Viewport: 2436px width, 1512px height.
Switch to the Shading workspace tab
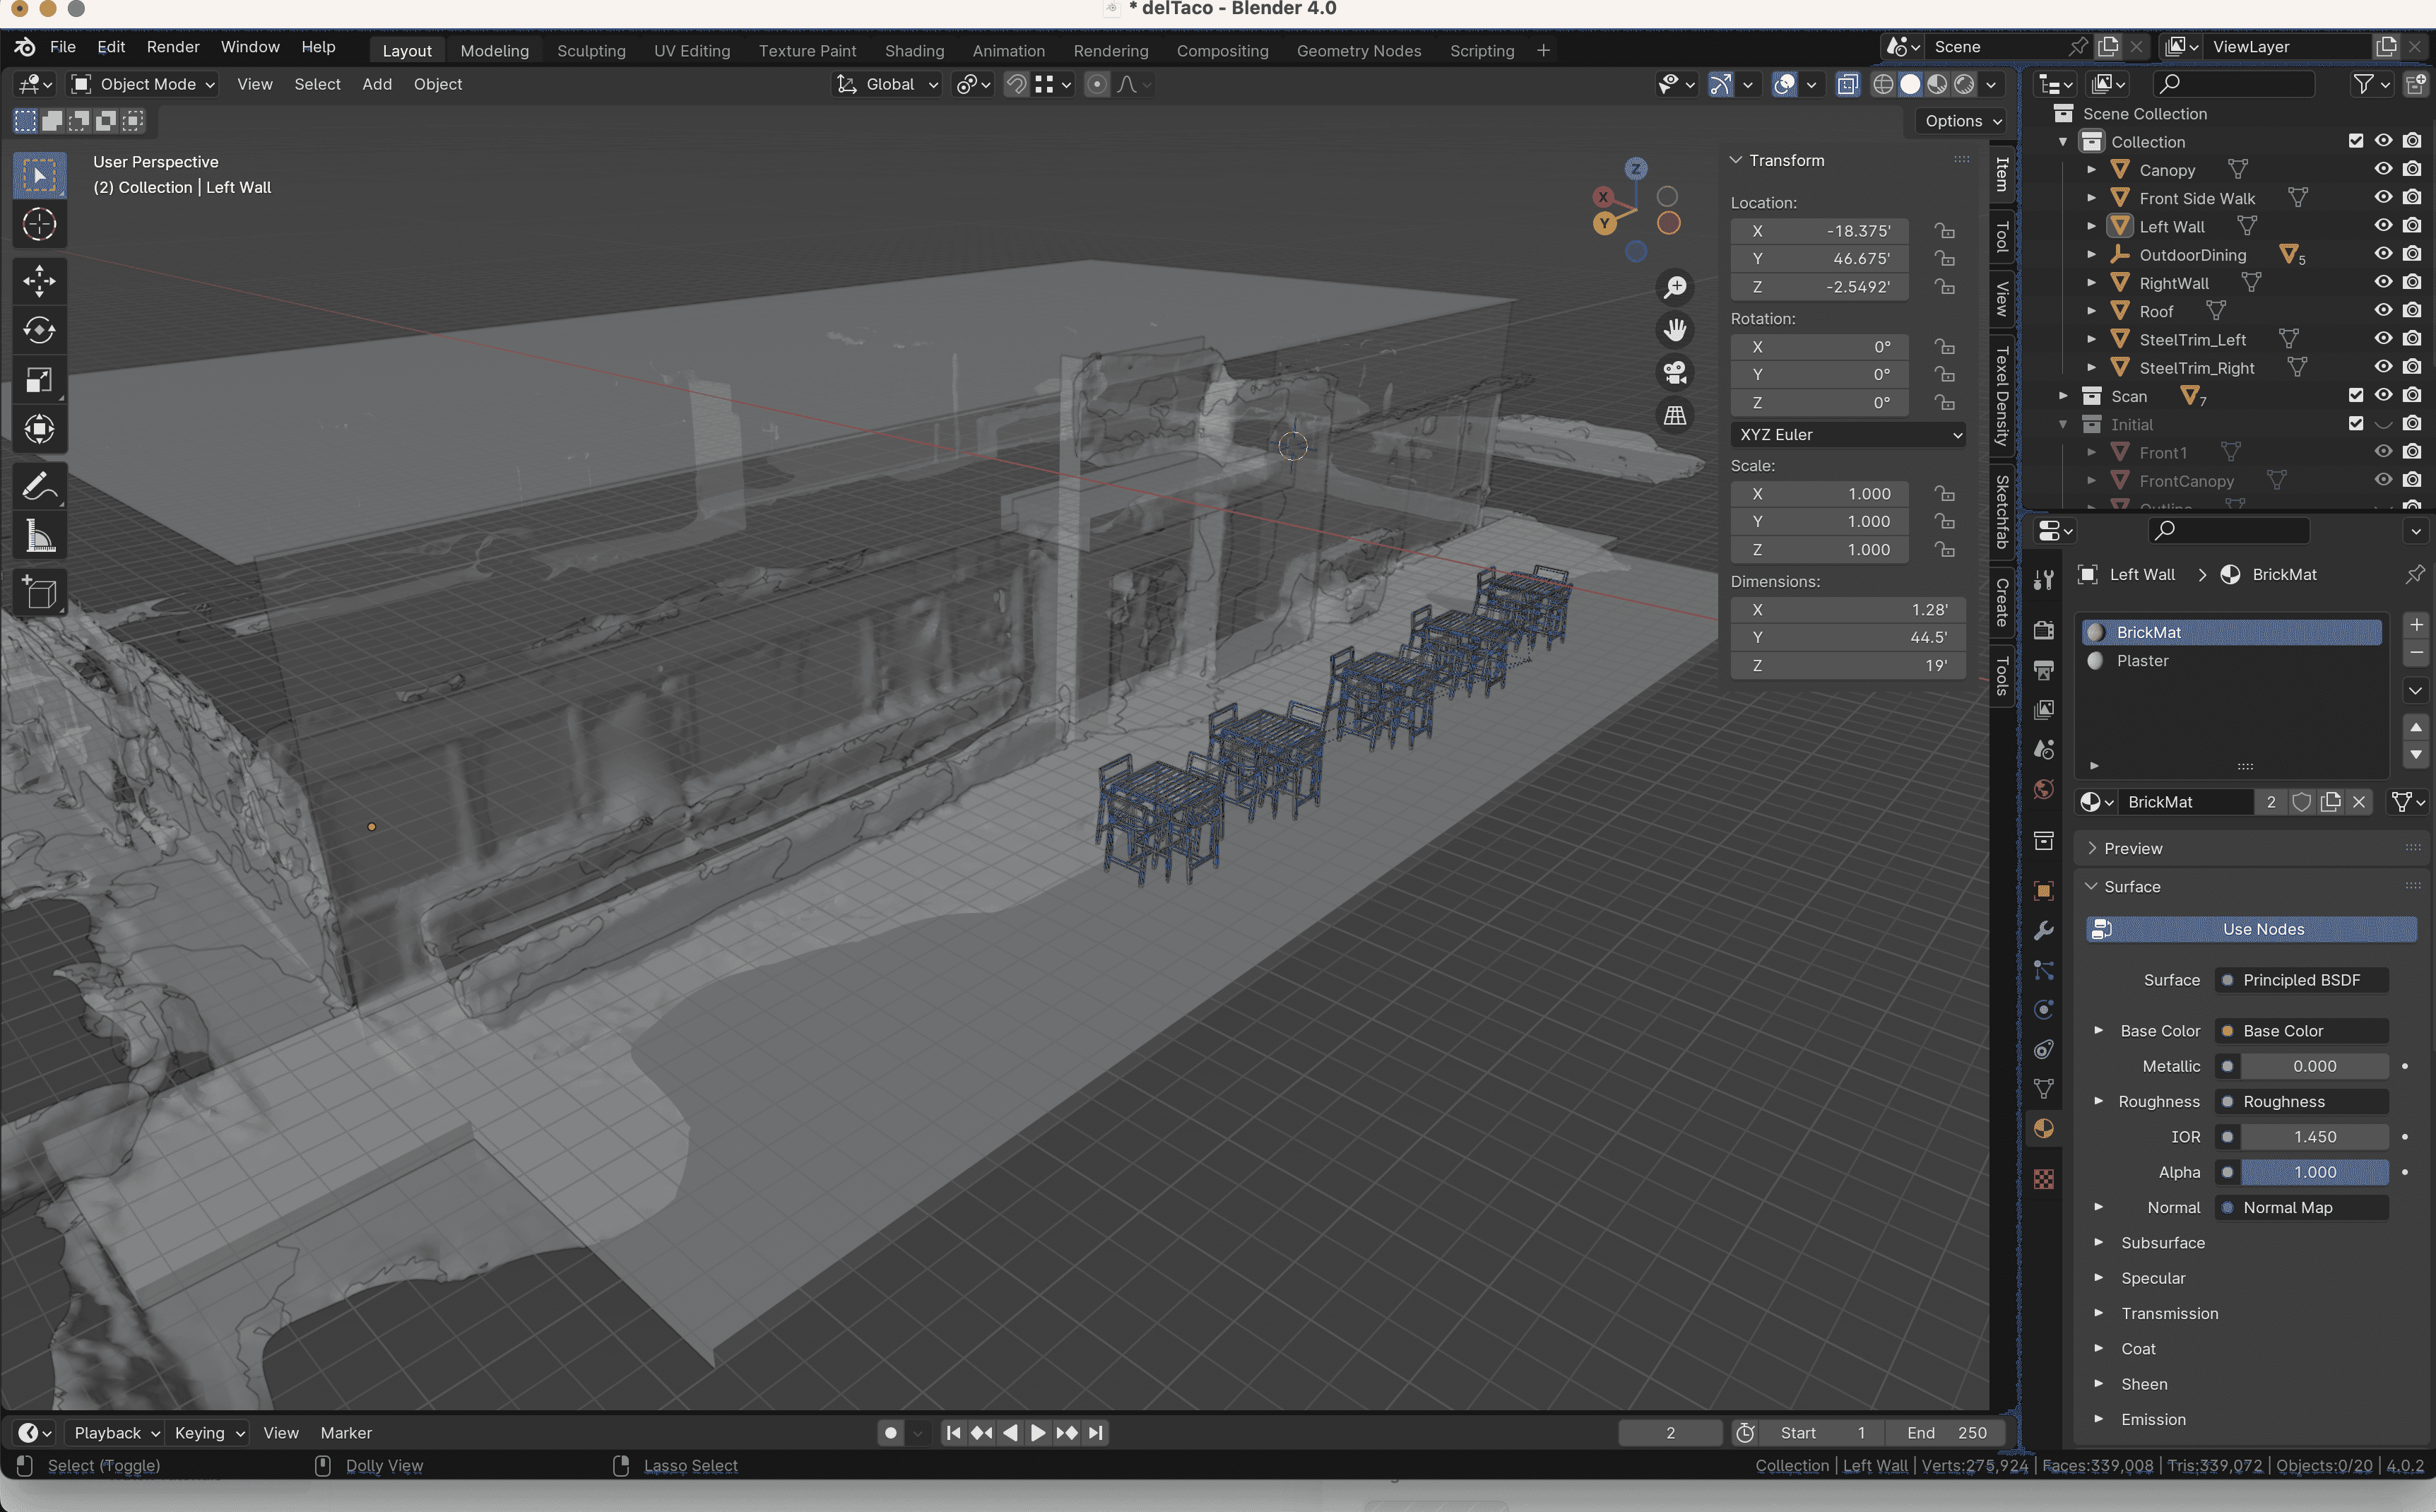(x=914, y=50)
